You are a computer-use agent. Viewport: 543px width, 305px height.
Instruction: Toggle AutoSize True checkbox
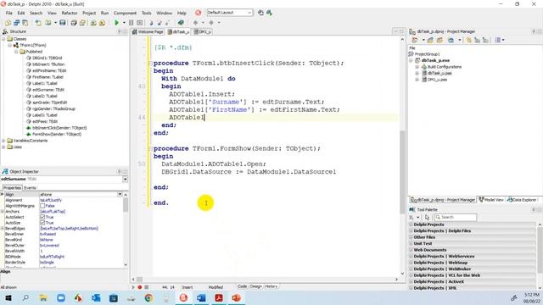tap(42, 223)
